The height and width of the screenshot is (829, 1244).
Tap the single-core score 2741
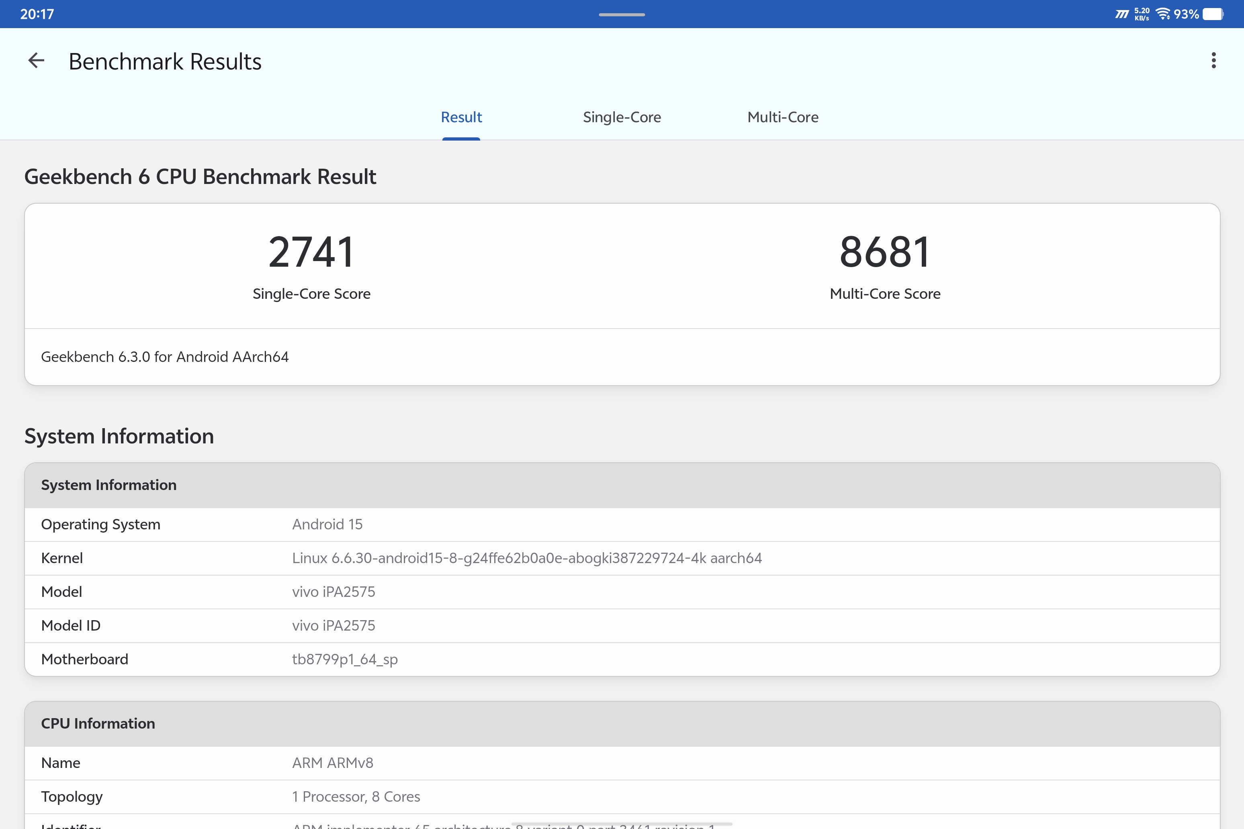311,252
